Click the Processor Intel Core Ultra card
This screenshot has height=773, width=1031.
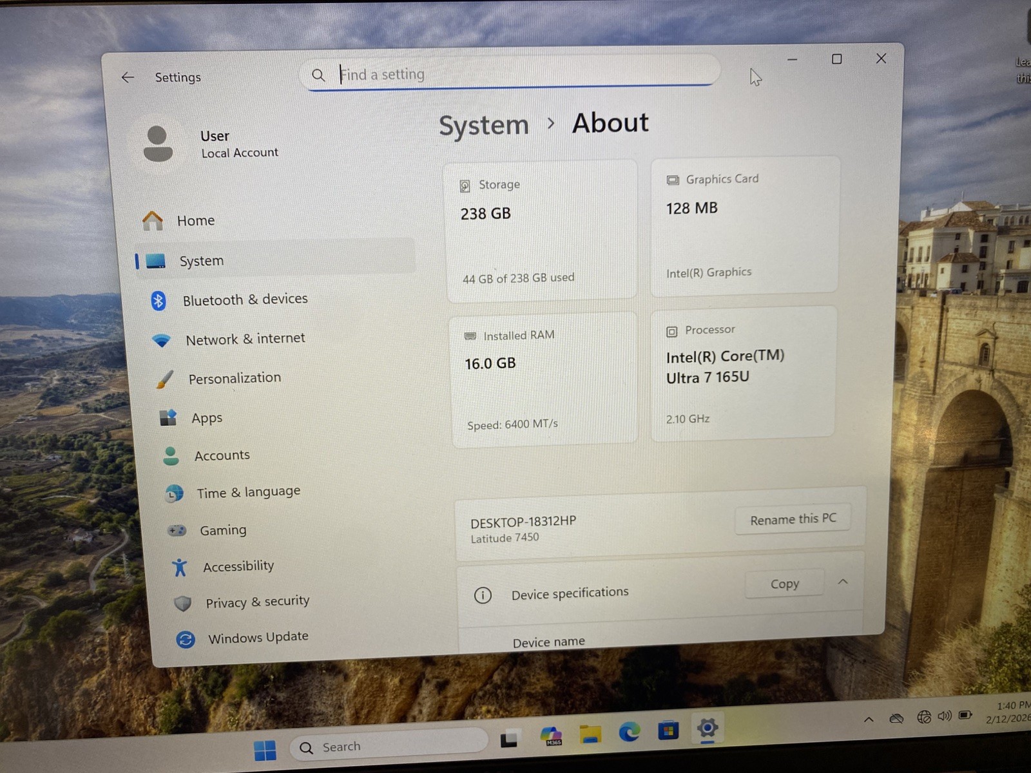pos(744,374)
